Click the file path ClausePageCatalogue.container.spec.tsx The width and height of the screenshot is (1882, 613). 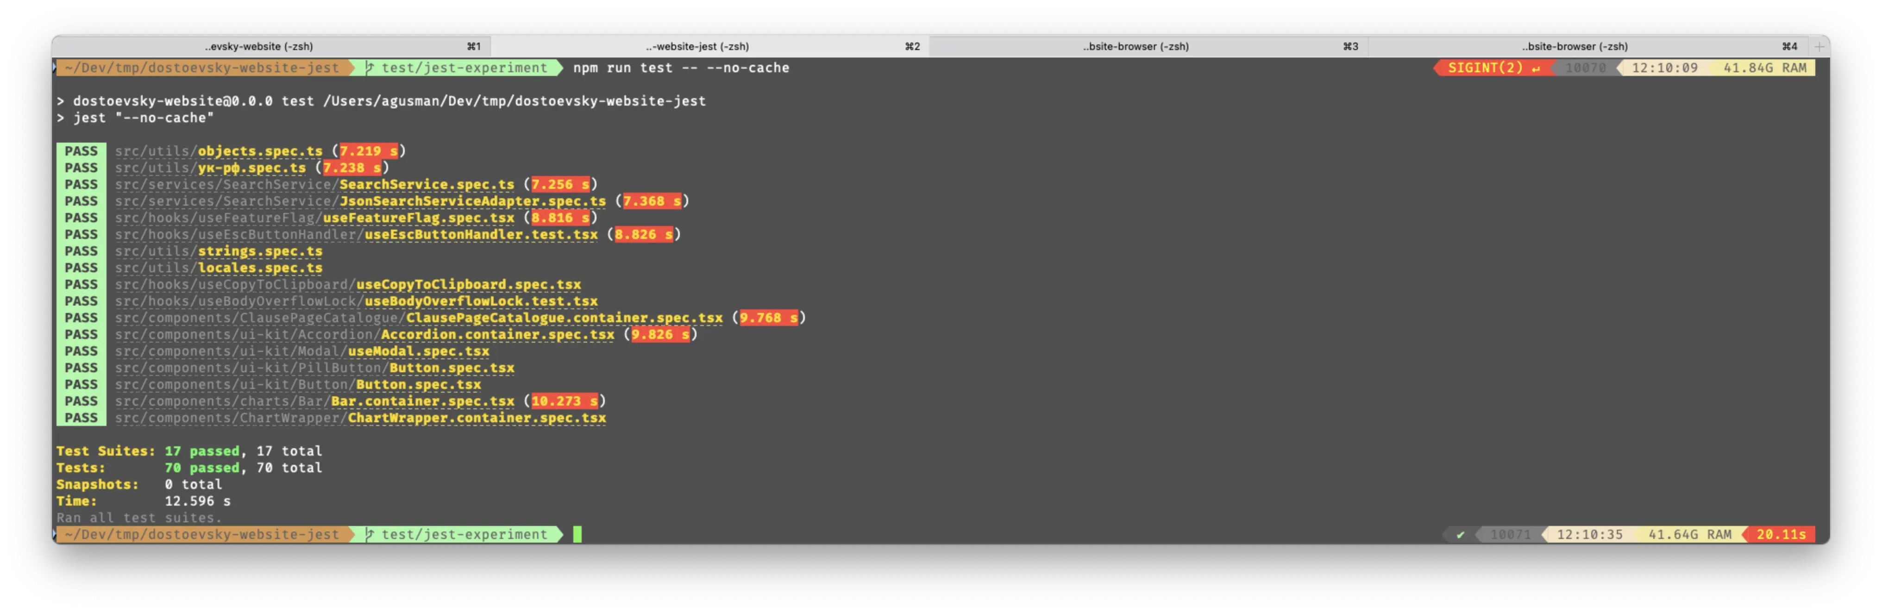tap(419, 319)
